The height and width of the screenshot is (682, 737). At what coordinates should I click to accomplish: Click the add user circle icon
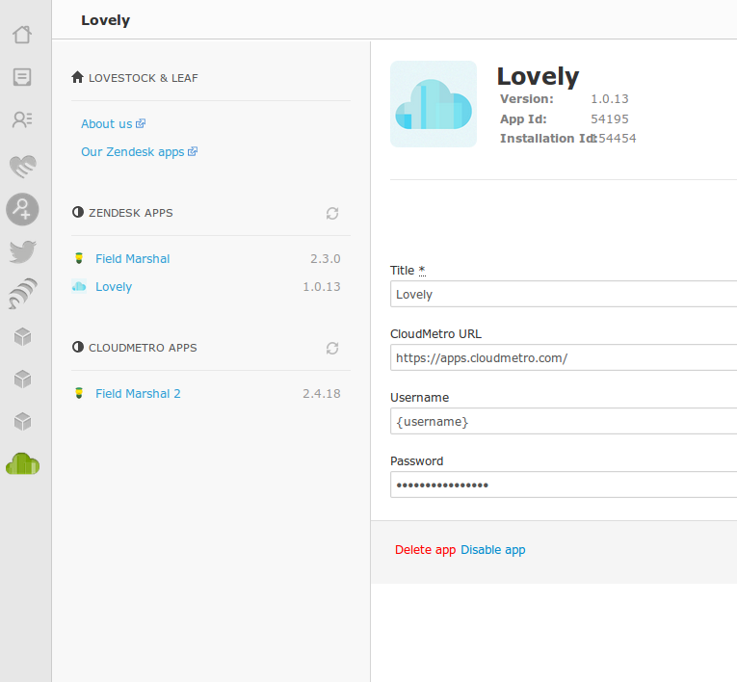[22, 209]
